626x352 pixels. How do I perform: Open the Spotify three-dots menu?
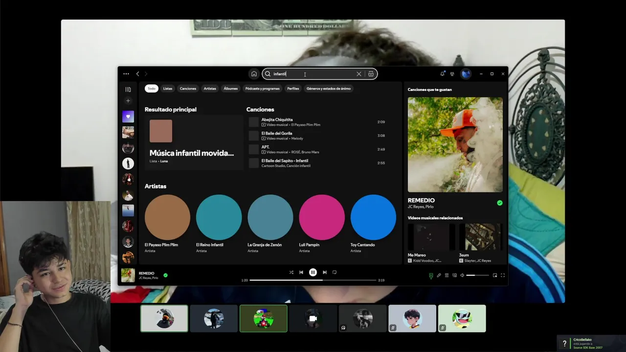click(x=126, y=74)
